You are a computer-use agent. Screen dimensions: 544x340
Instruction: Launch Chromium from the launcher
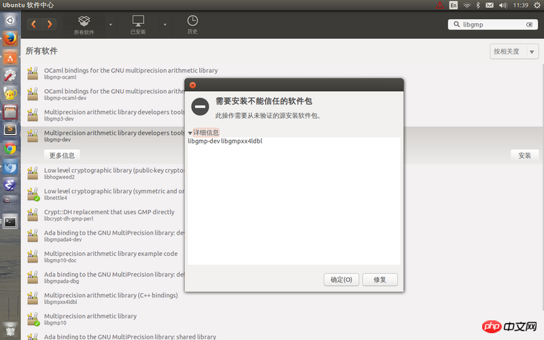pos(10,167)
